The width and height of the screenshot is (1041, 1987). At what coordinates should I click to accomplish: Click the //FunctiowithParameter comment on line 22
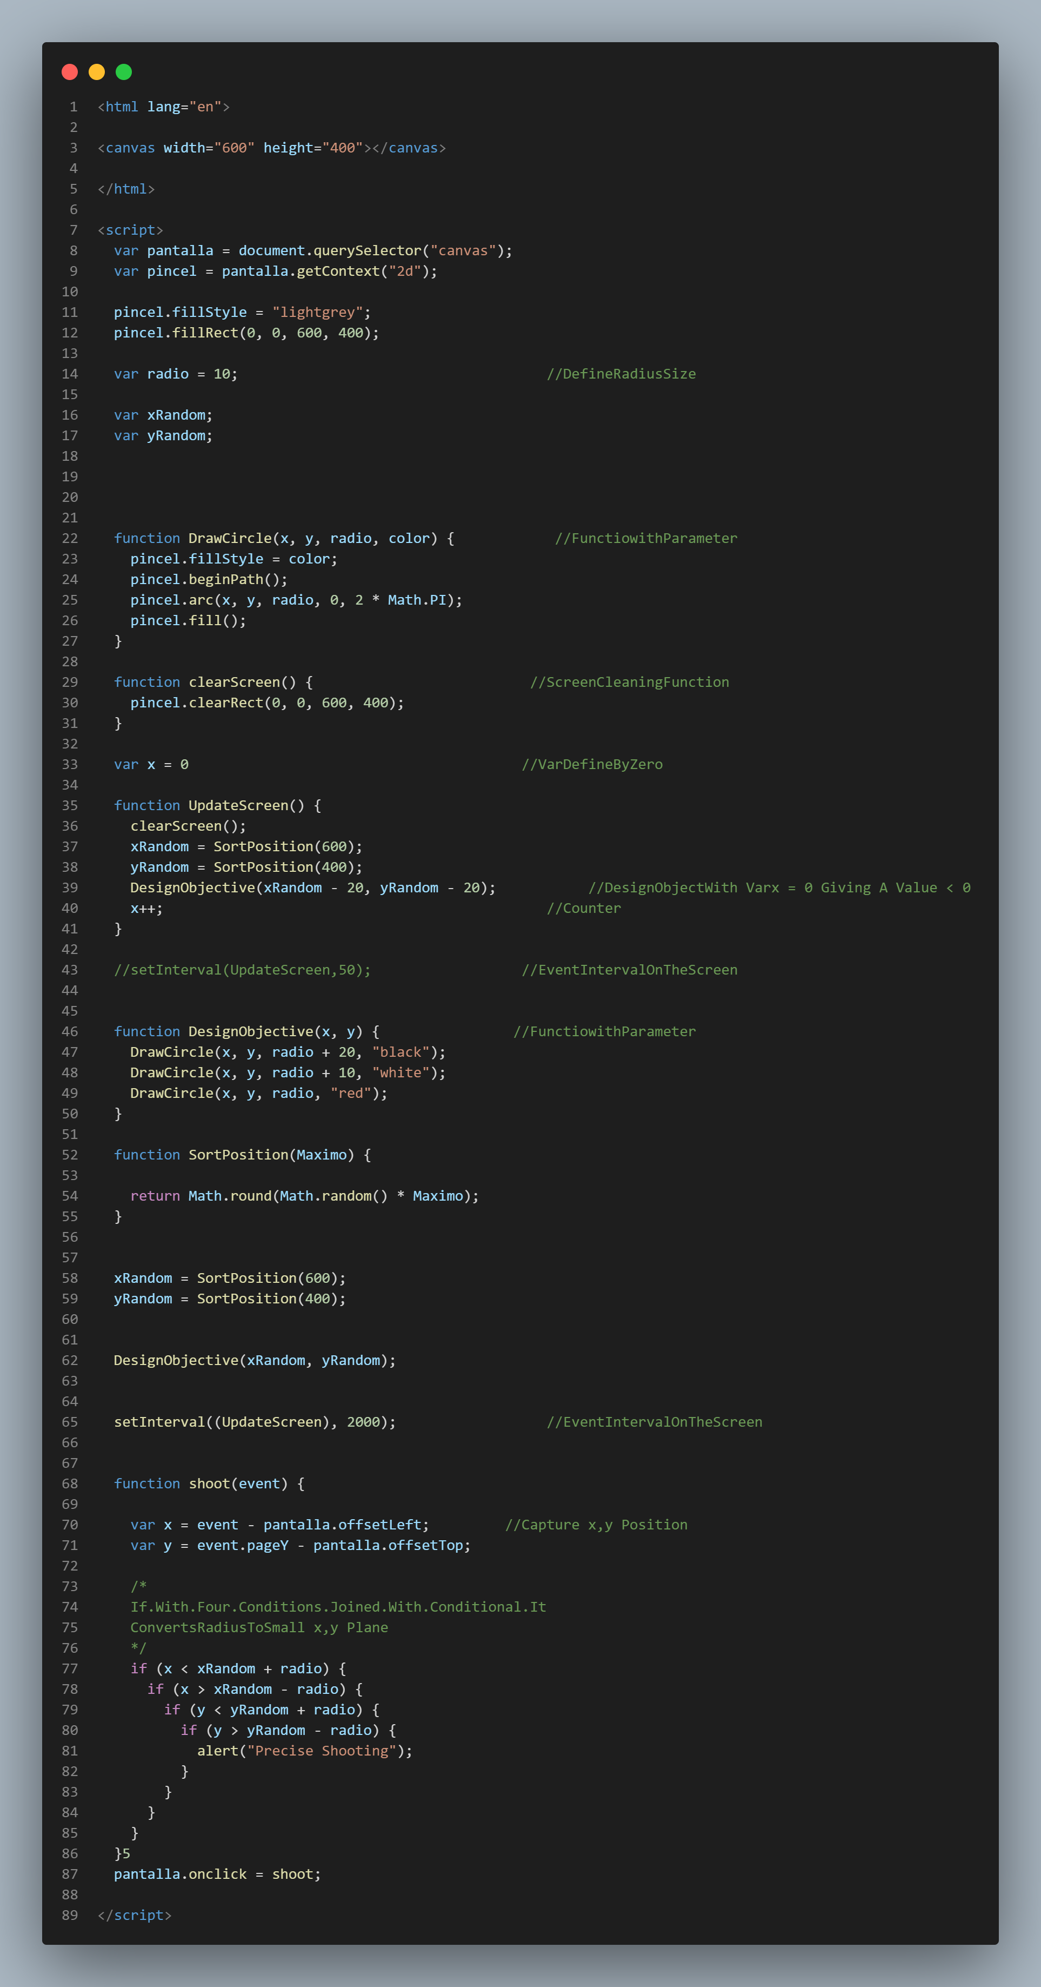coord(646,539)
